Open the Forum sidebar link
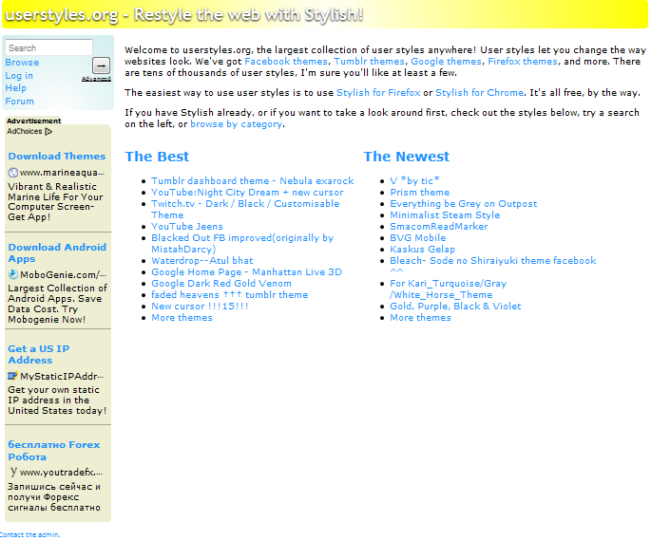Screen dimensions: 651x540 point(20,102)
